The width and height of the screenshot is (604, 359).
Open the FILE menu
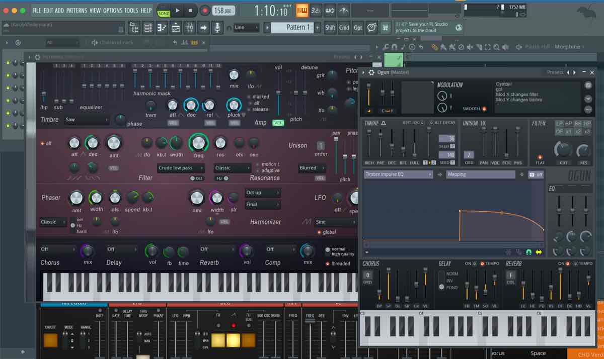pos(37,10)
